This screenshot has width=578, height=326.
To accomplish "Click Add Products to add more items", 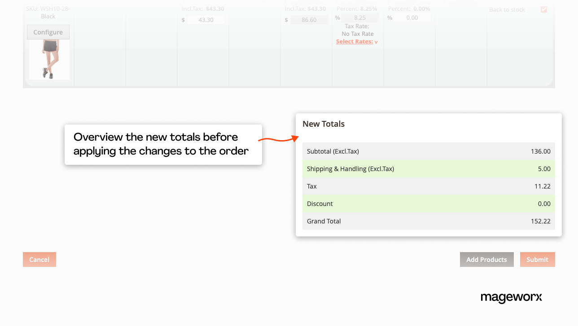I will 486,259.
